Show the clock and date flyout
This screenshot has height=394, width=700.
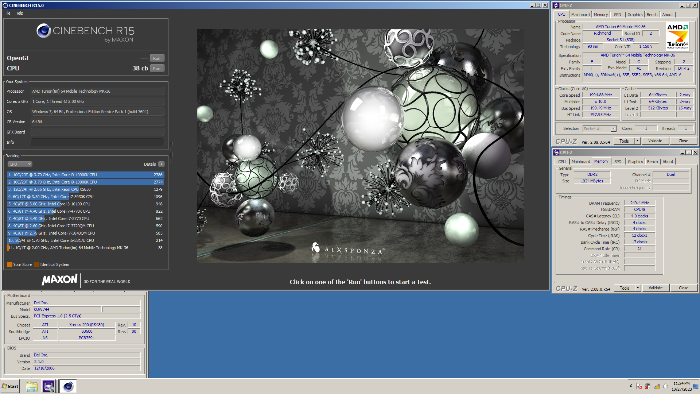click(x=681, y=386)
